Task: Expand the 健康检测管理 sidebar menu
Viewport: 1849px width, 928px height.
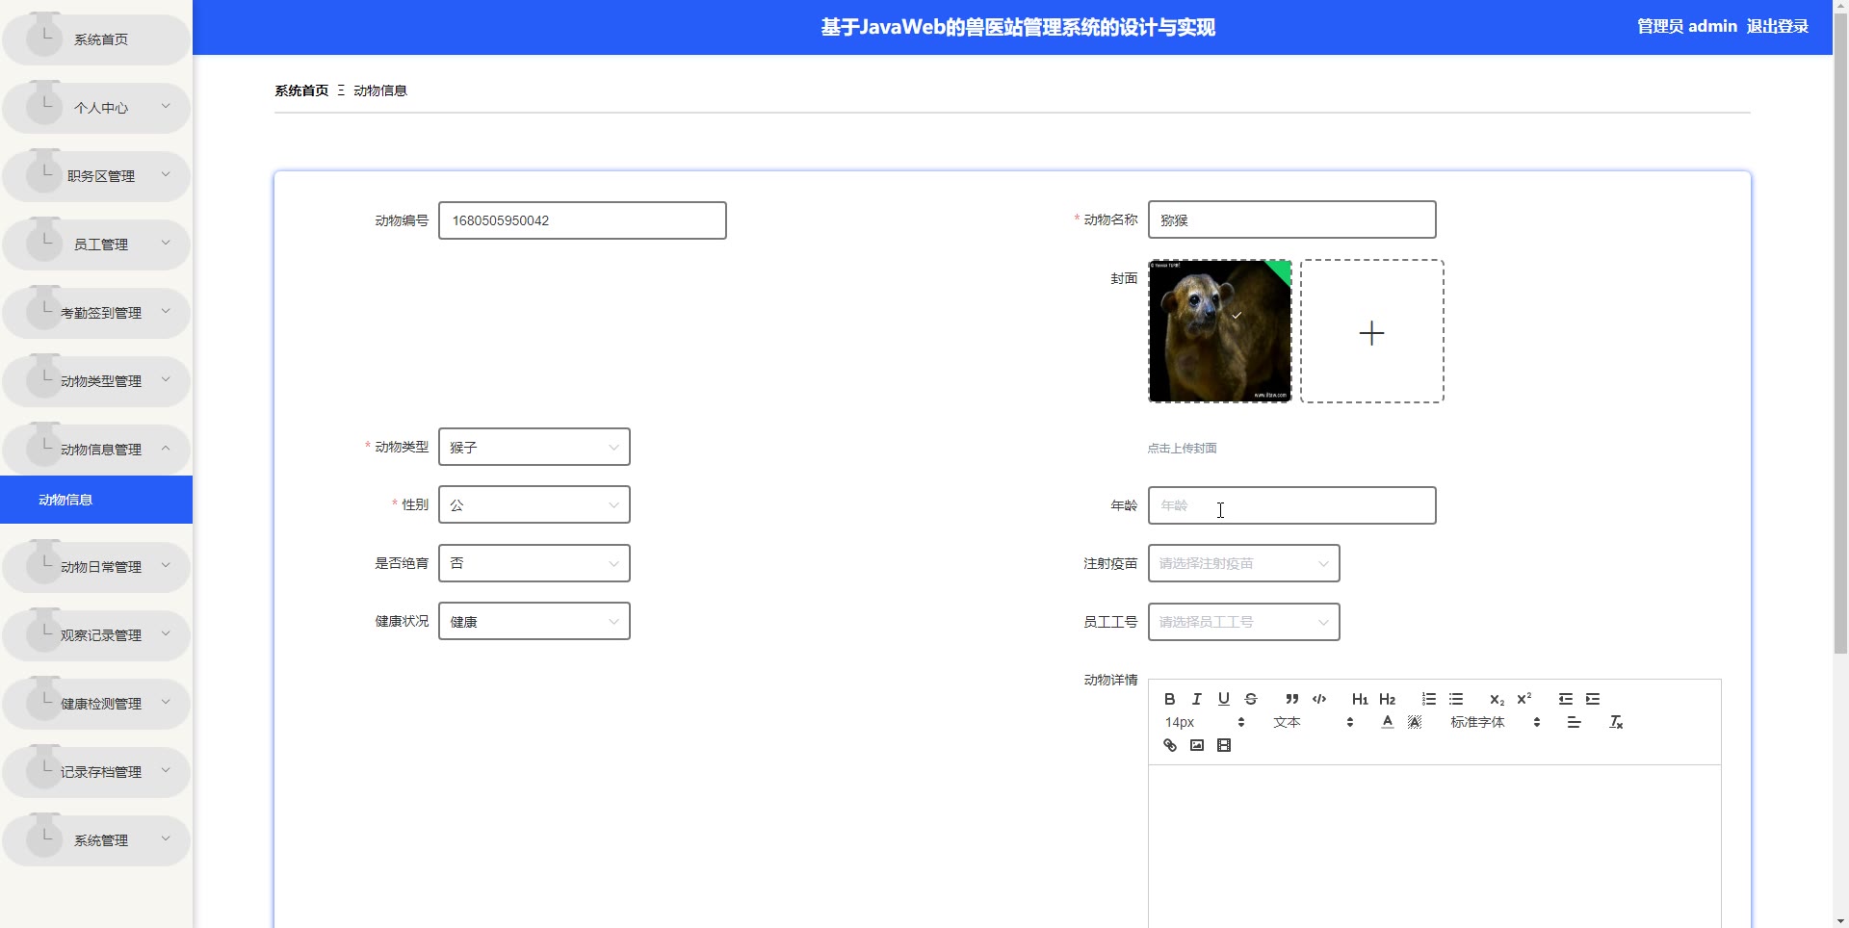Action: pos(96,704)
